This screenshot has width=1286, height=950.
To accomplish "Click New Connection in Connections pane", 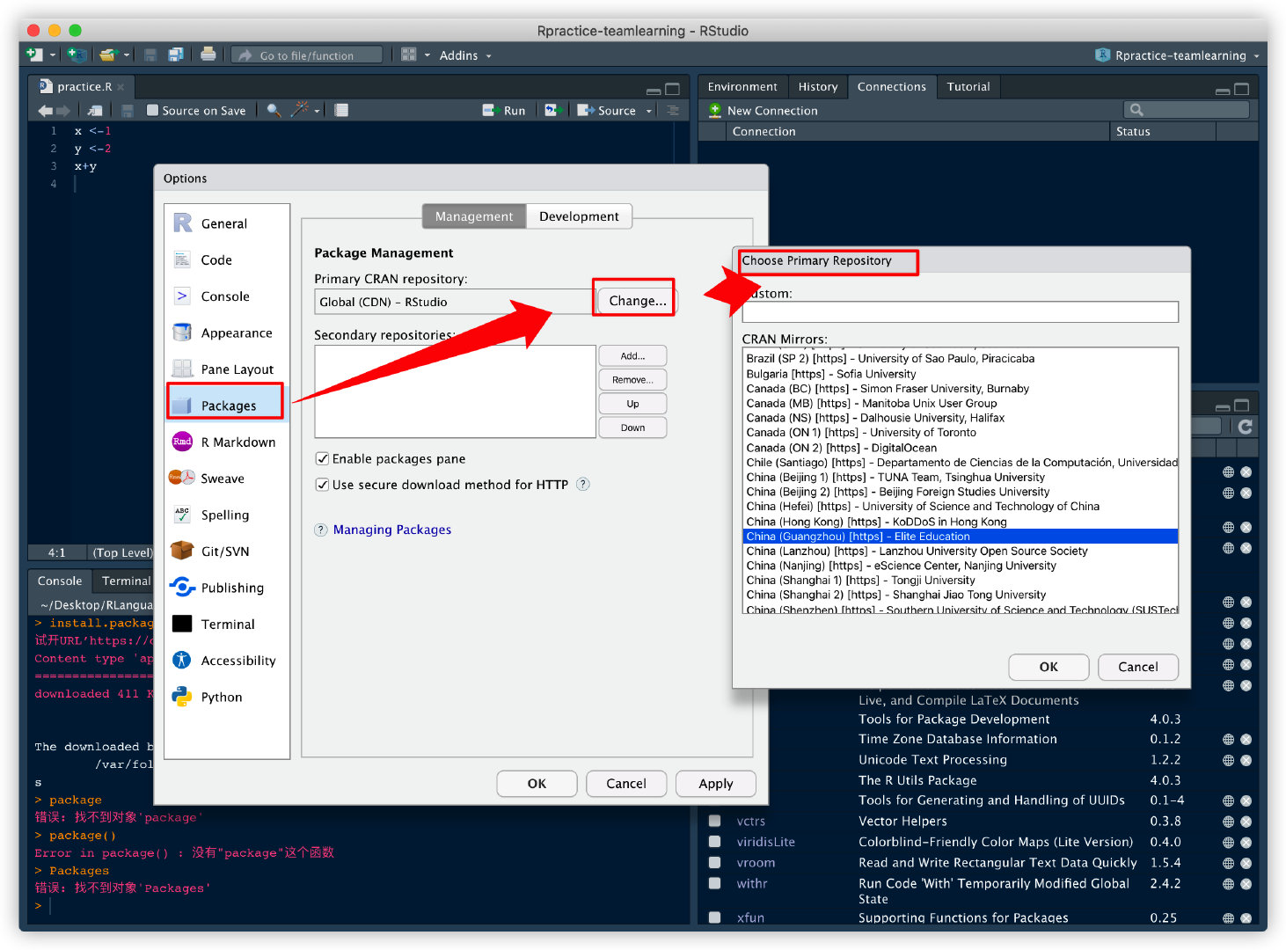I will tap(764, 110).
